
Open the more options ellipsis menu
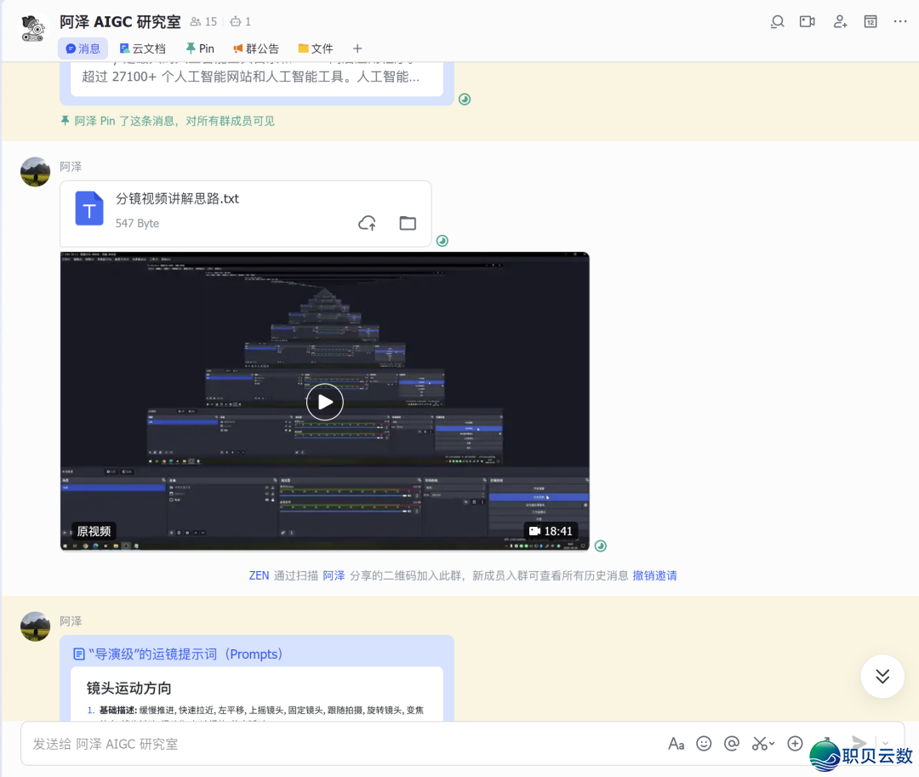pos(900,21)
